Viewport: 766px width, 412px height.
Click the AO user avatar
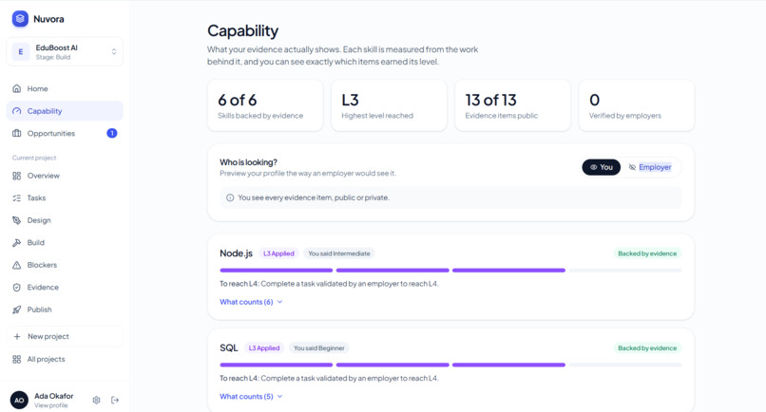coord(19,401)
